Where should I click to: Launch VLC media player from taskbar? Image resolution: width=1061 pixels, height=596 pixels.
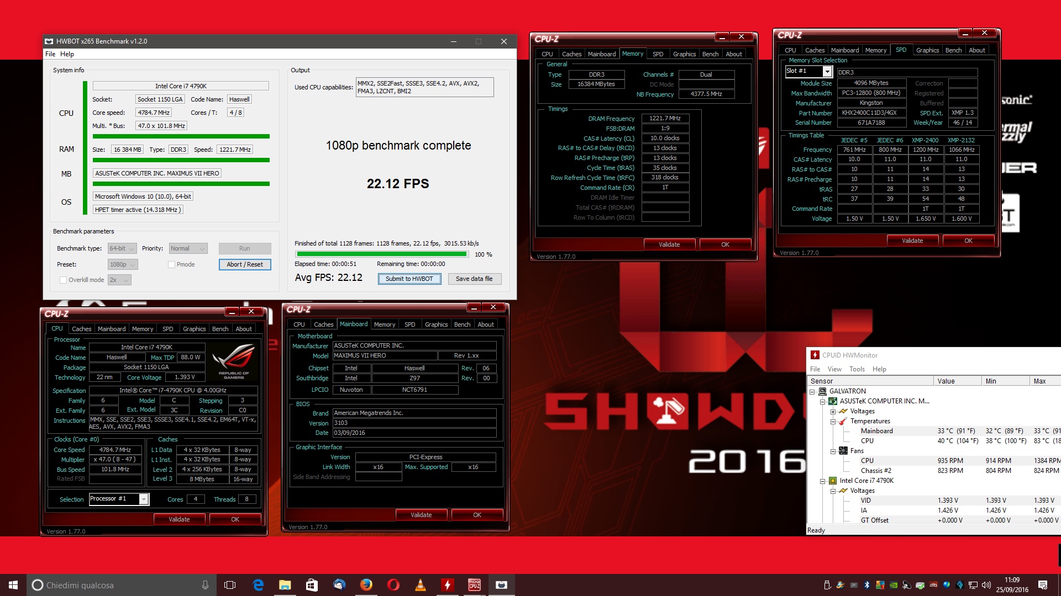pos(421,585)
